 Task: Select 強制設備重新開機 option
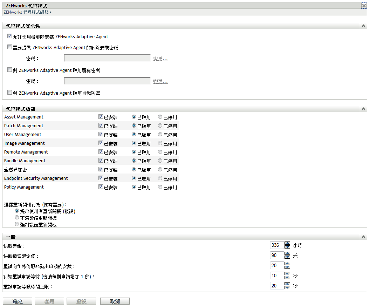point(17,224)
